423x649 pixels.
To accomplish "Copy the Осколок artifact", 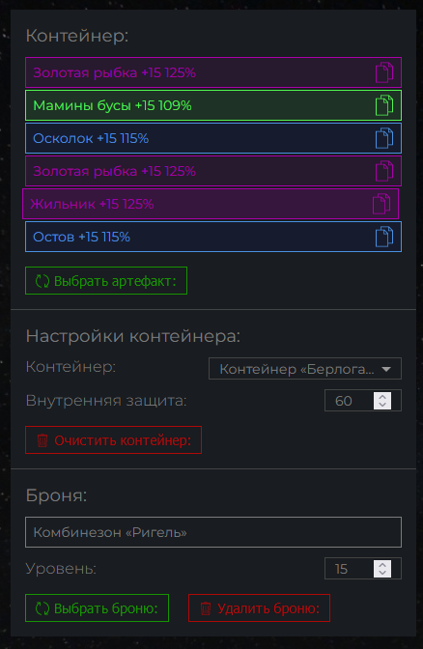I will point(384,138).
